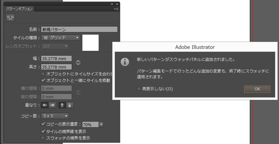The width and height of the screenshot is (279, 144).
Task: Select the right-in-front overlap icon
Action: [52, 105]
